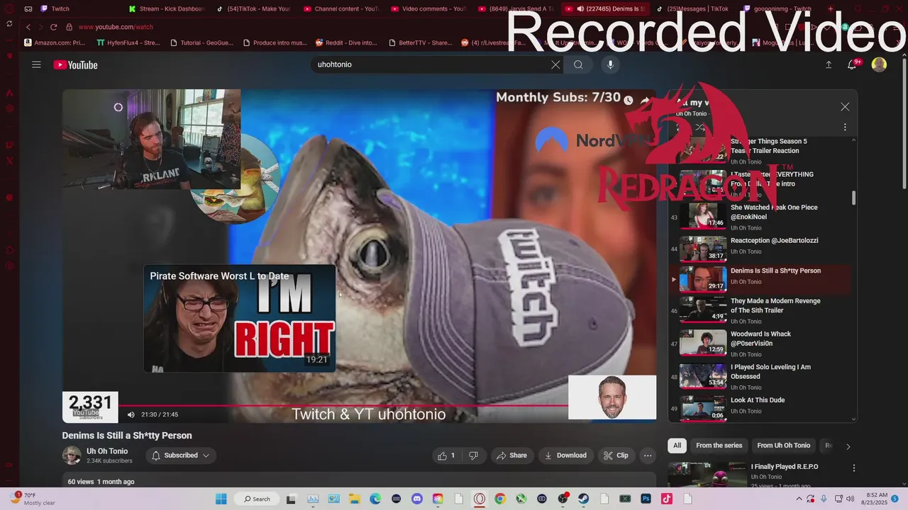Image resolution: width=908 pixels, height=510 pixels.
Task: Dislike the video with thumbs down
Action: pos(474,455)
